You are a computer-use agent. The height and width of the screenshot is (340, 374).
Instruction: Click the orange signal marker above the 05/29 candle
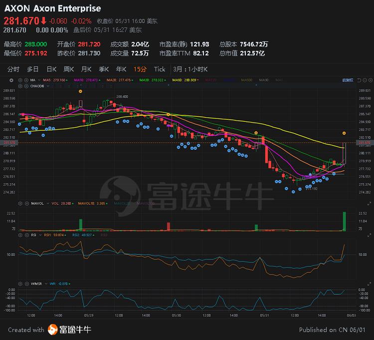(80, 91)
